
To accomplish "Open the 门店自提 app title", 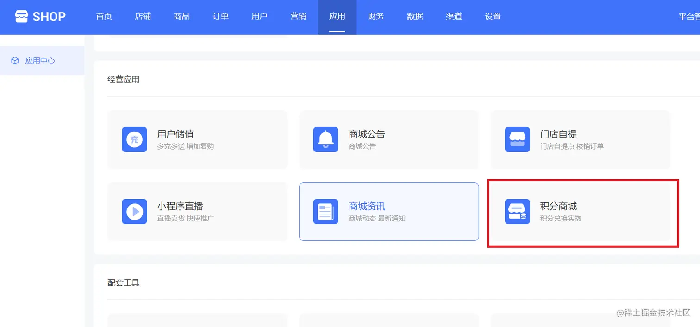I will click(558, 134).
